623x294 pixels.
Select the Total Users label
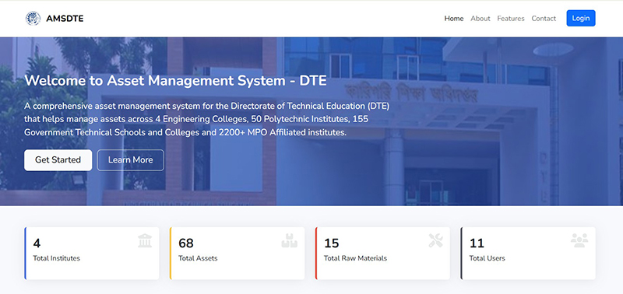click(487, 258)
